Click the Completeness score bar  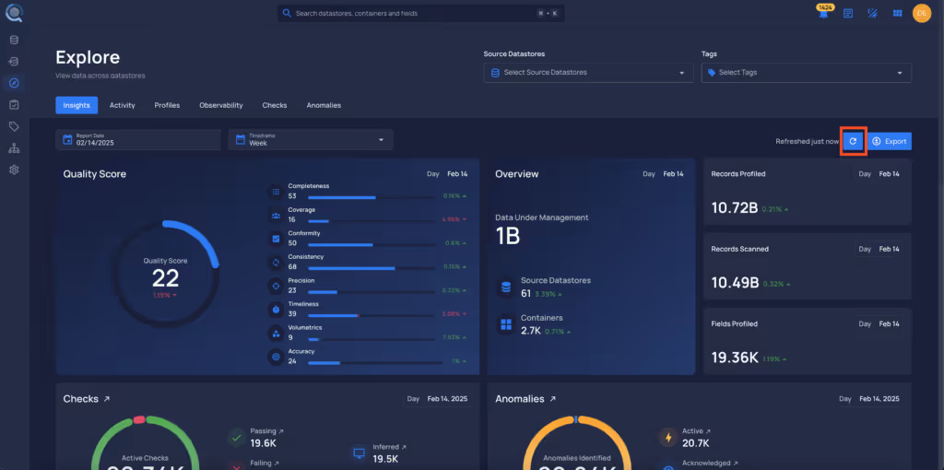click(372, 197)
